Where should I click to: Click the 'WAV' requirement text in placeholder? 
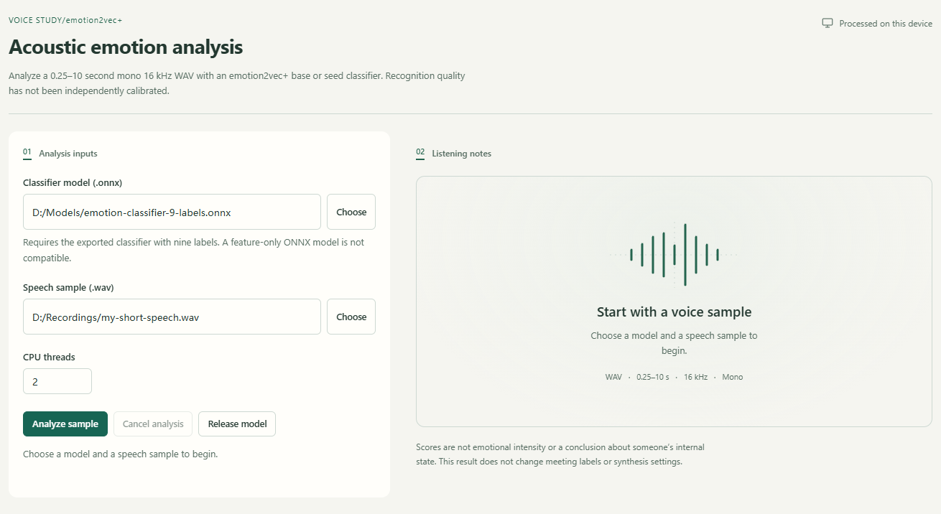613,377
